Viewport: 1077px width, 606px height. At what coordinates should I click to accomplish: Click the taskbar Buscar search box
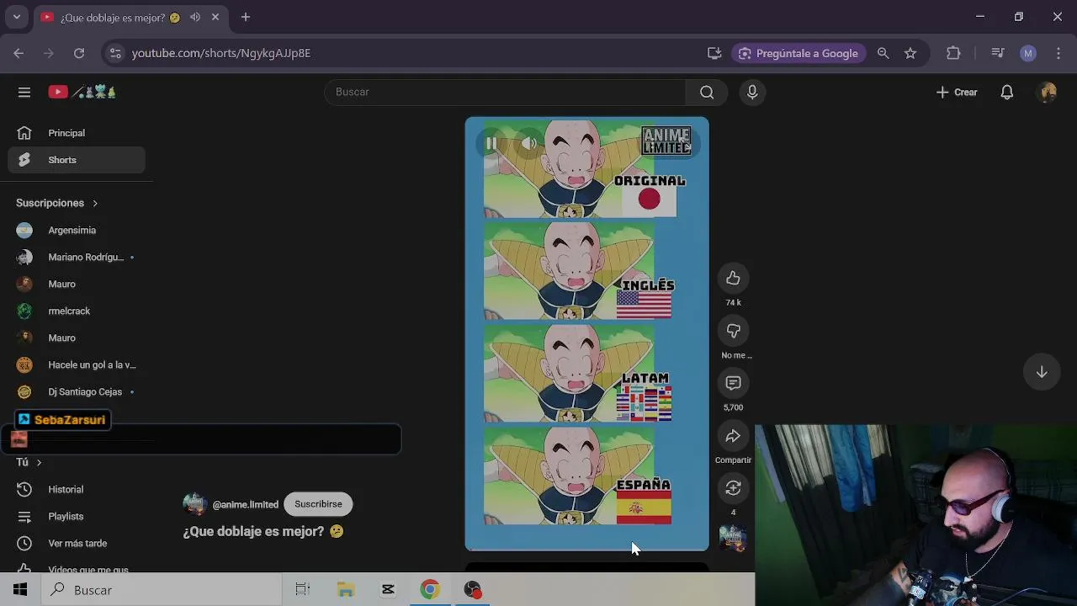(x=162, y=590)
